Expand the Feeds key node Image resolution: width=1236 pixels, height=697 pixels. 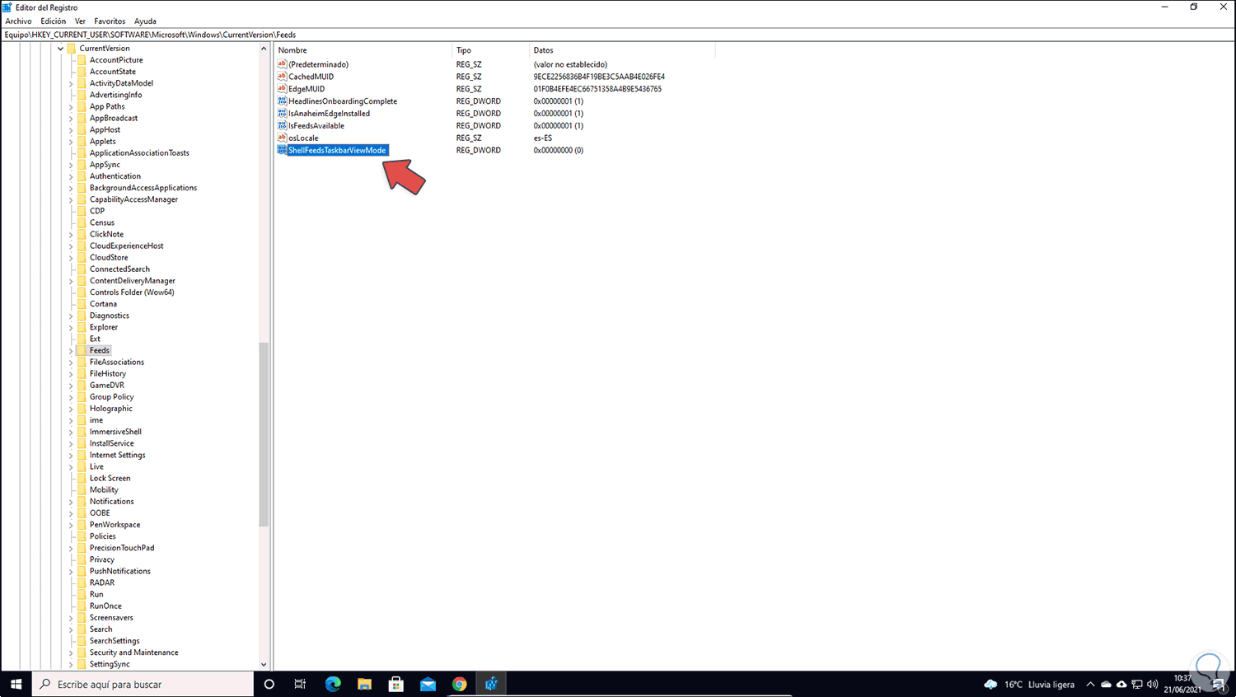coord(71,351)
